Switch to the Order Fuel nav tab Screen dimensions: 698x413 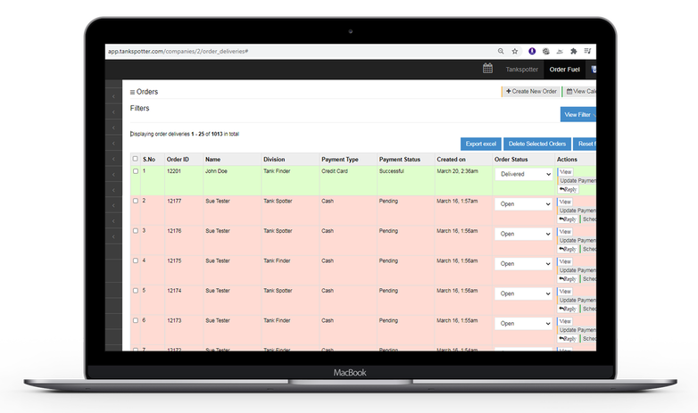point(564,70)
